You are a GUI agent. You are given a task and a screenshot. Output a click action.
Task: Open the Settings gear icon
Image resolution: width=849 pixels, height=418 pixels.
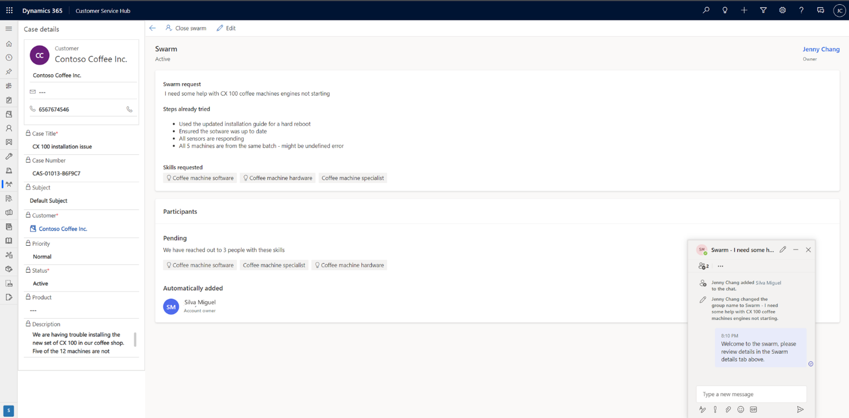782,10
